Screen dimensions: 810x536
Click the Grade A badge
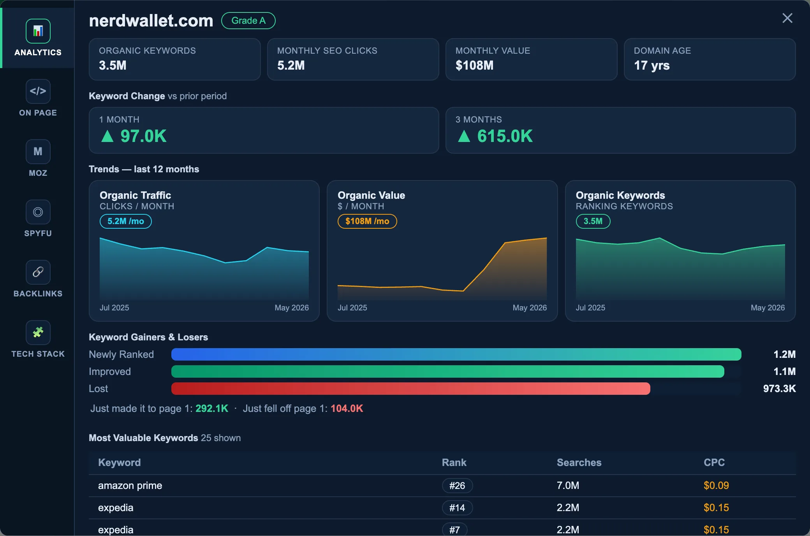click(x=248, y=21)
